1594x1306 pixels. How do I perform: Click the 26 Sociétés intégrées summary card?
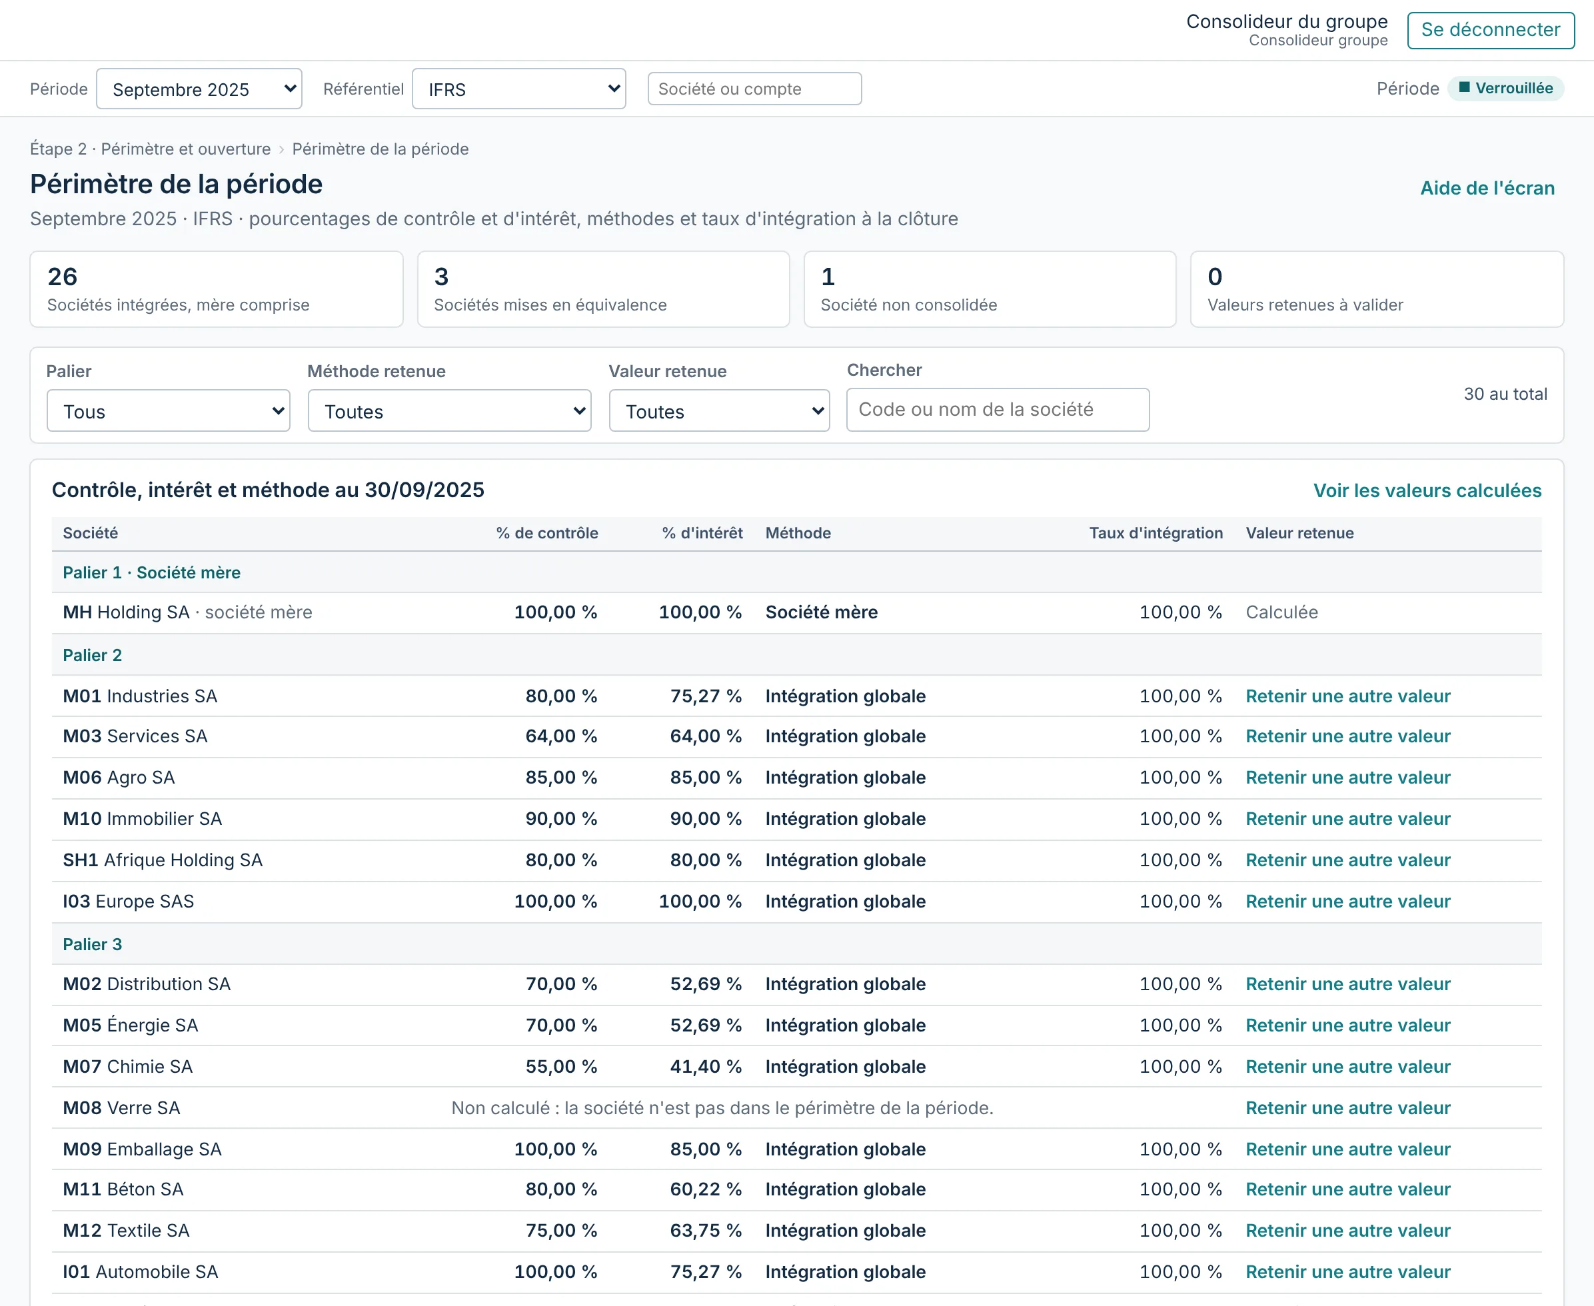(217, 289)
